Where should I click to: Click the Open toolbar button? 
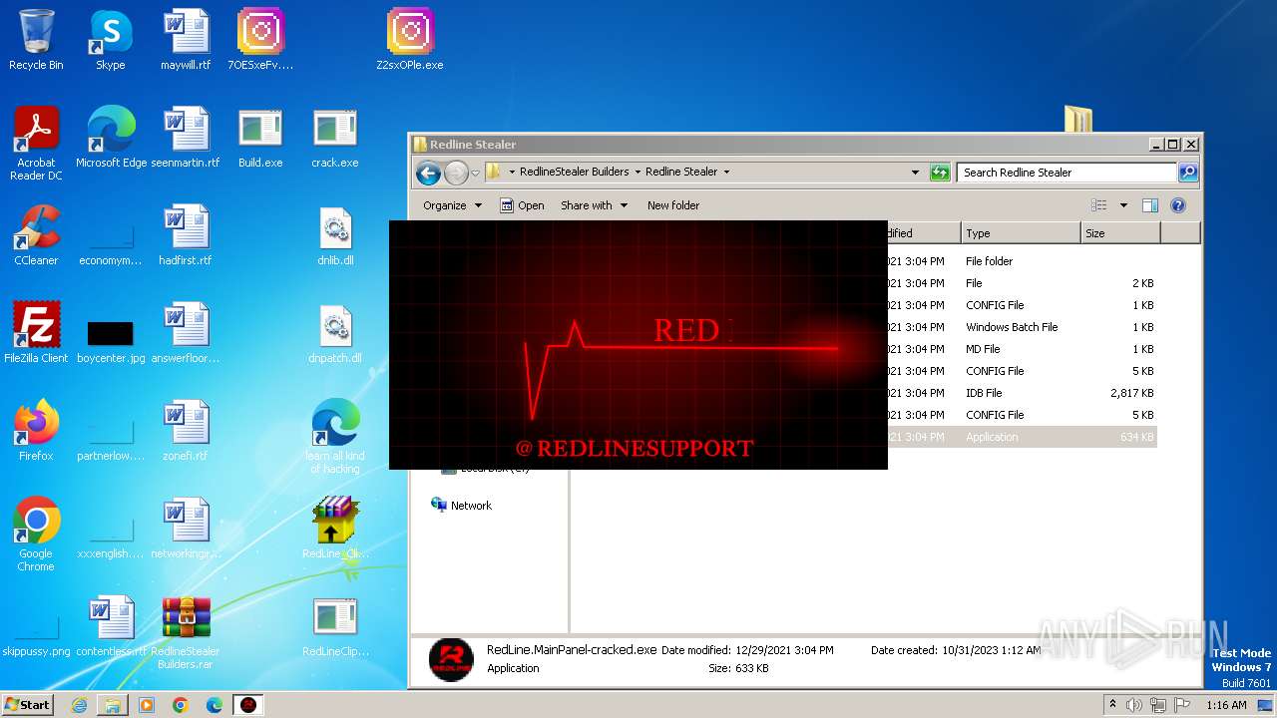(x=522, y=205)
